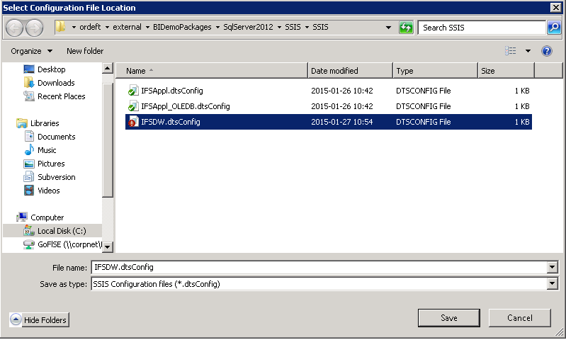Open the Help question mark icon
566x340 pixels.
(x=547, y=51)
